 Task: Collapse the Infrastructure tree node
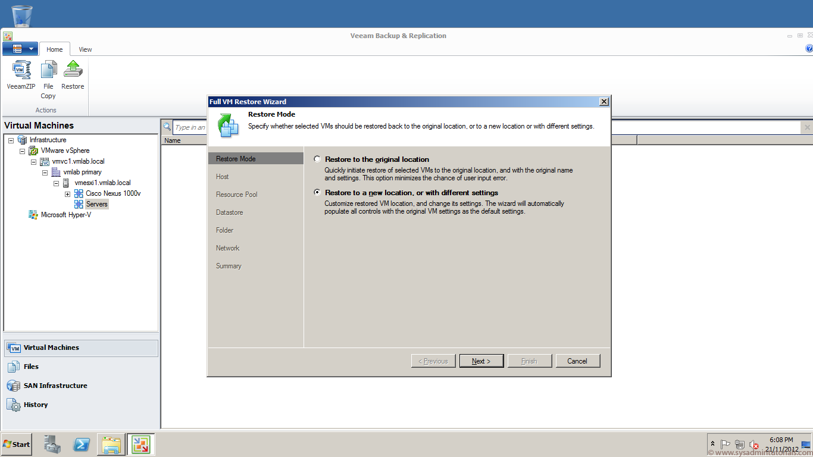(x=11, y=140)
